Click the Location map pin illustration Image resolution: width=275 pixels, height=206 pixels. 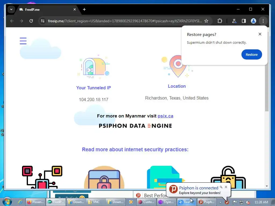tap(178, 66)
